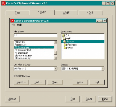Select PTBrowse.PDM in the file list
Viewport: 116px width, 107px height.
click(23, 50)
